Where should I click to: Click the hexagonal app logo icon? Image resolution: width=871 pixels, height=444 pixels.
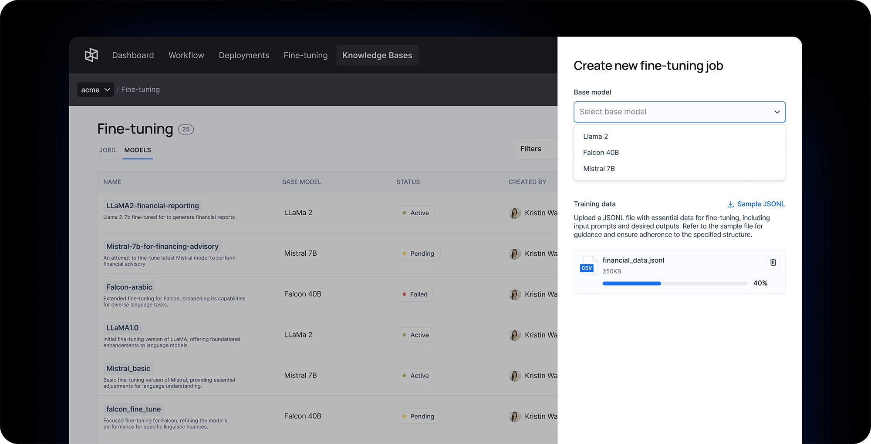(91, 55)
